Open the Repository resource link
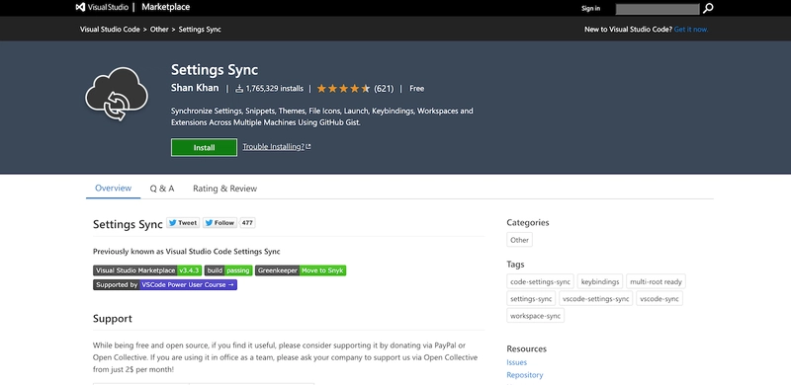The image size is (791, 385). [525, 375]
